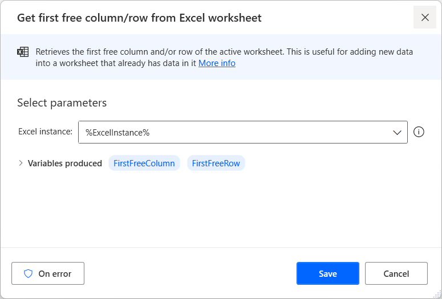Click the Select parameters heading
Screen dimensions: 442x299
(x=62, y=103)
